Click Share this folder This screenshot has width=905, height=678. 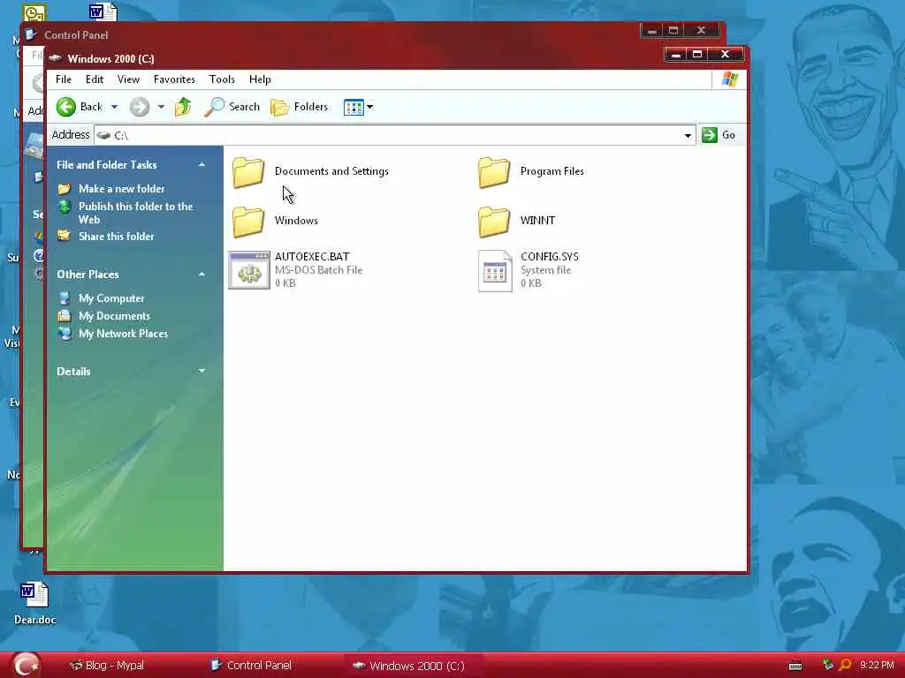click(x=116, y=236)
